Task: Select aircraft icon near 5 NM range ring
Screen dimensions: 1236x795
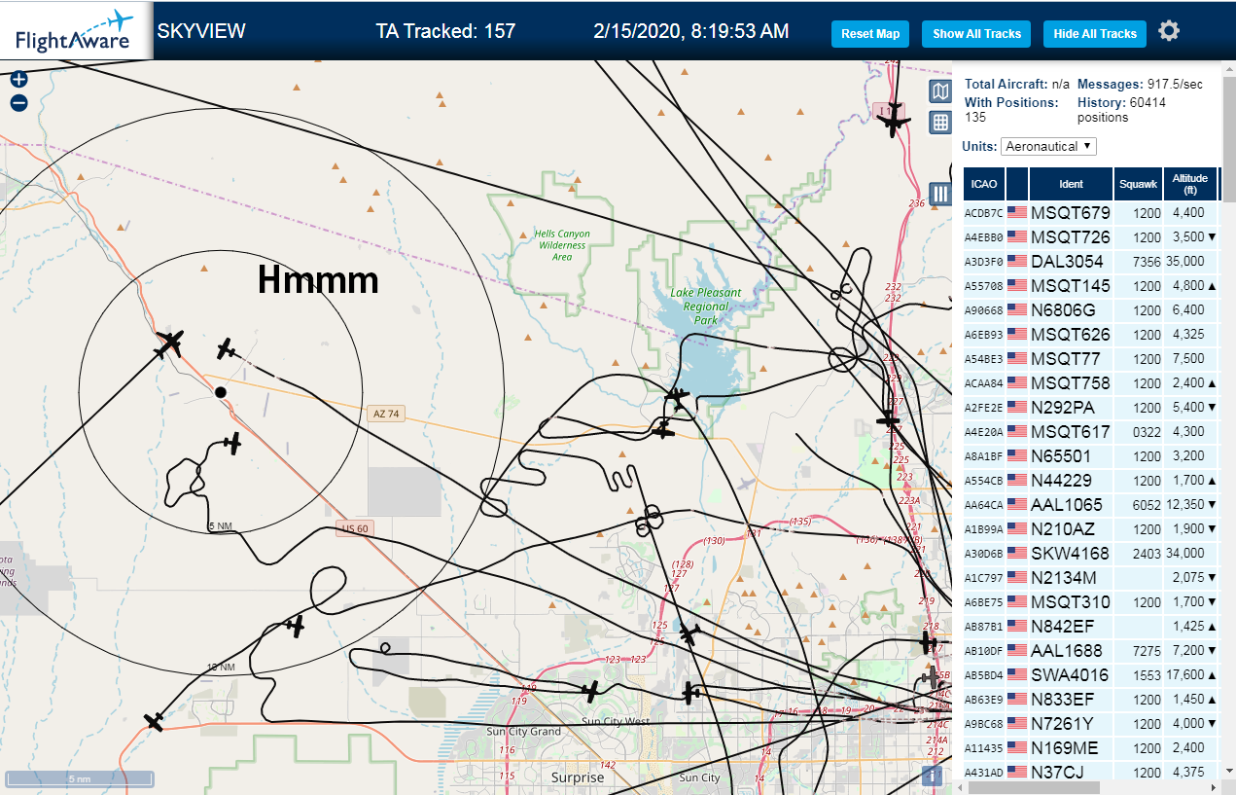Action: pyautogui.click(x=231, y=443)
